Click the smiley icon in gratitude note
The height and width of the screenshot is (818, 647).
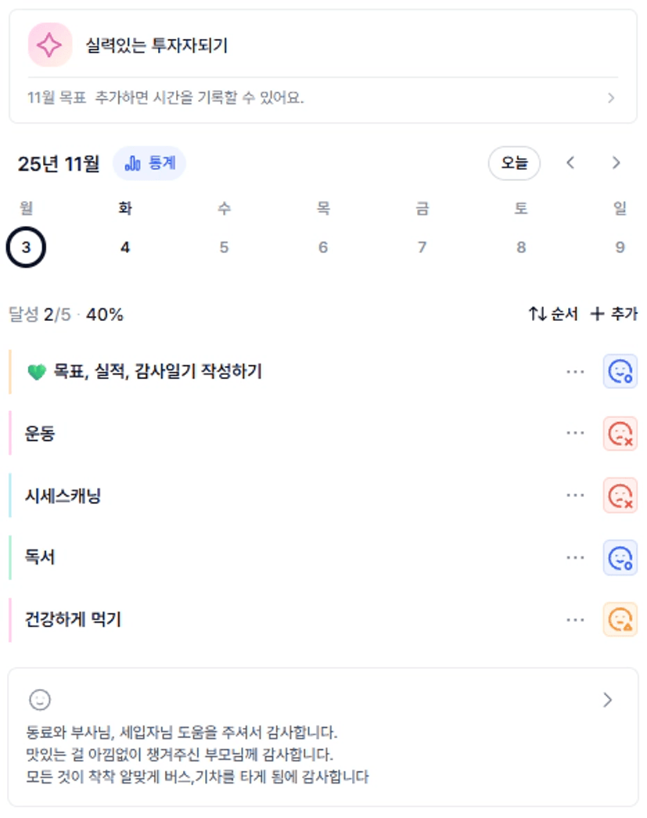(39, 699)
